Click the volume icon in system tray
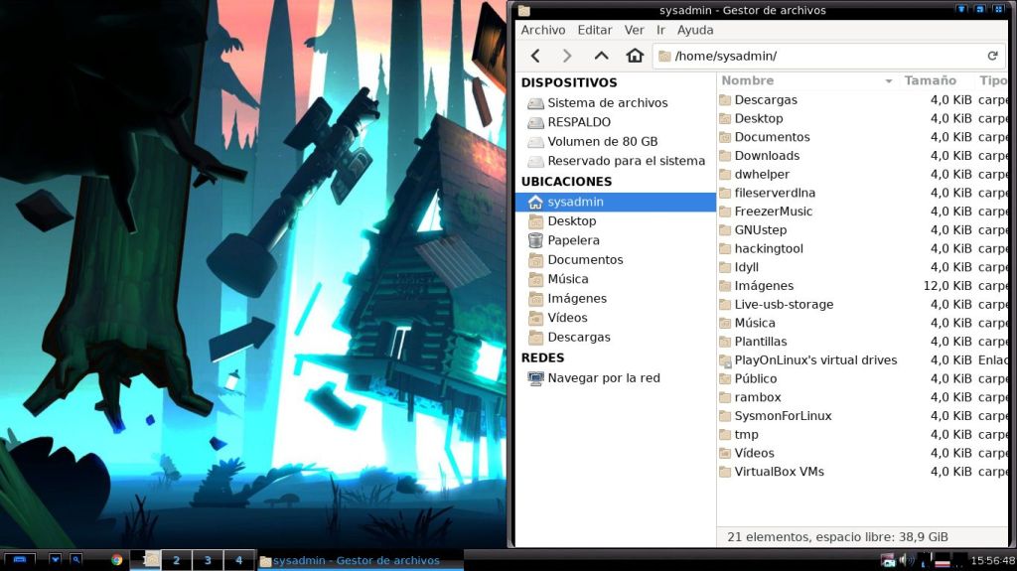 tap(906, 560)
